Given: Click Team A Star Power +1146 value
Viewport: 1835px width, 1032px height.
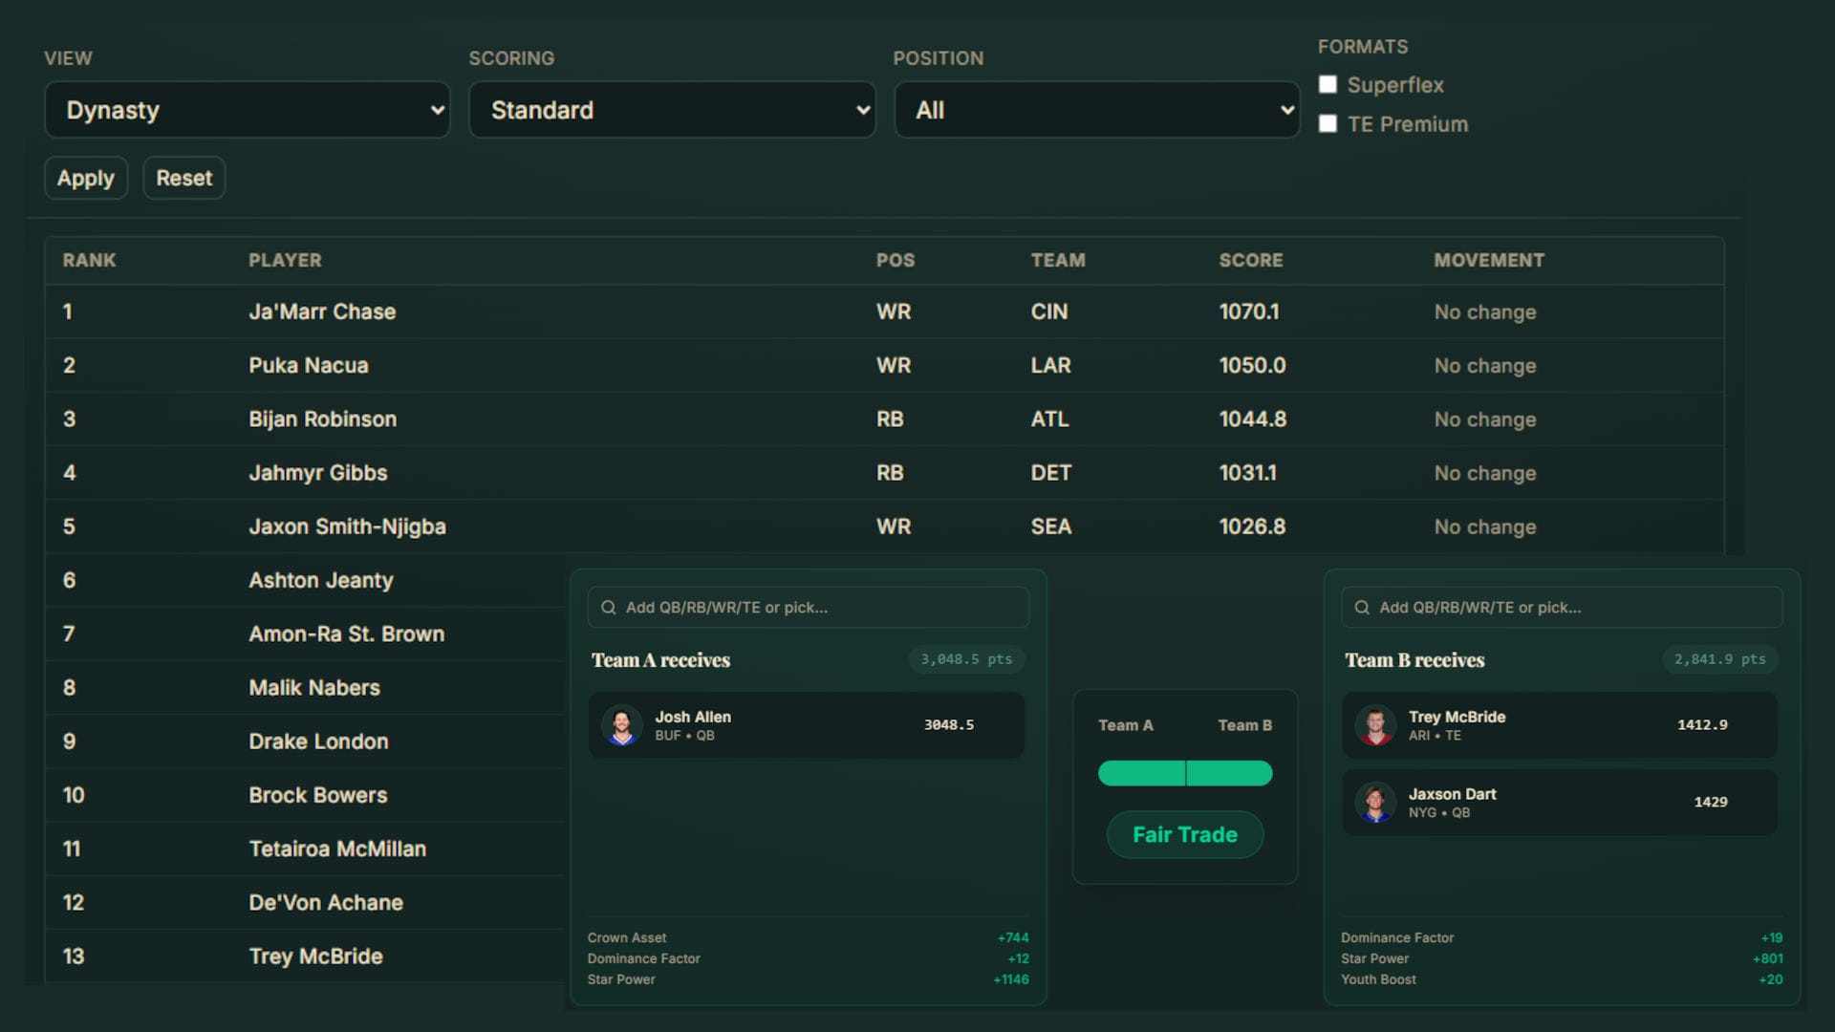Looking at the screenshot, I should tap(1010, 979).
